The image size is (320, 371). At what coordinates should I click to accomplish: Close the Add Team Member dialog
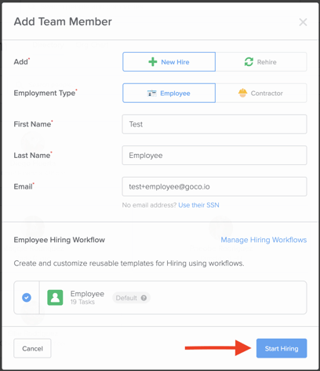303,22
